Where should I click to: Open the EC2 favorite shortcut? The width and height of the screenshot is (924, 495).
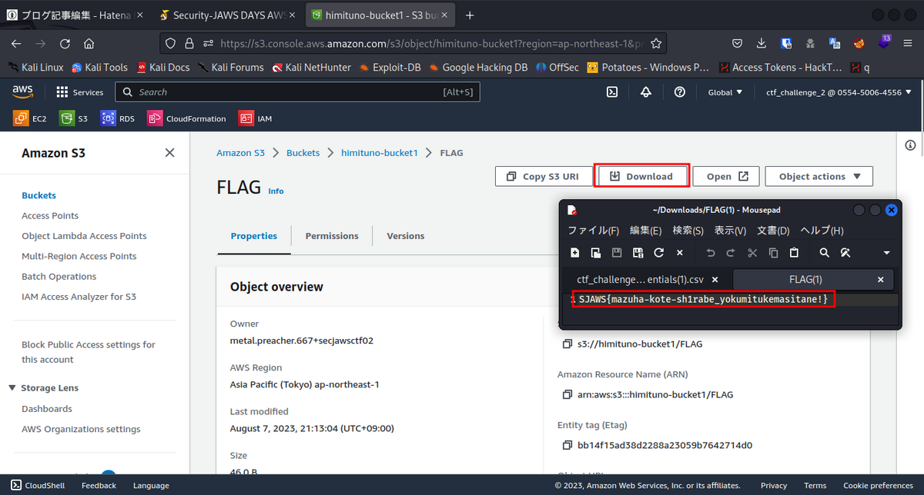coord(30,118)
